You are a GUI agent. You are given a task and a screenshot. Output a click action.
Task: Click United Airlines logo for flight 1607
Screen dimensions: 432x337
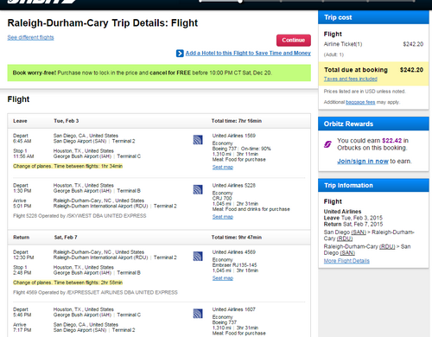[x=198, y=314]
